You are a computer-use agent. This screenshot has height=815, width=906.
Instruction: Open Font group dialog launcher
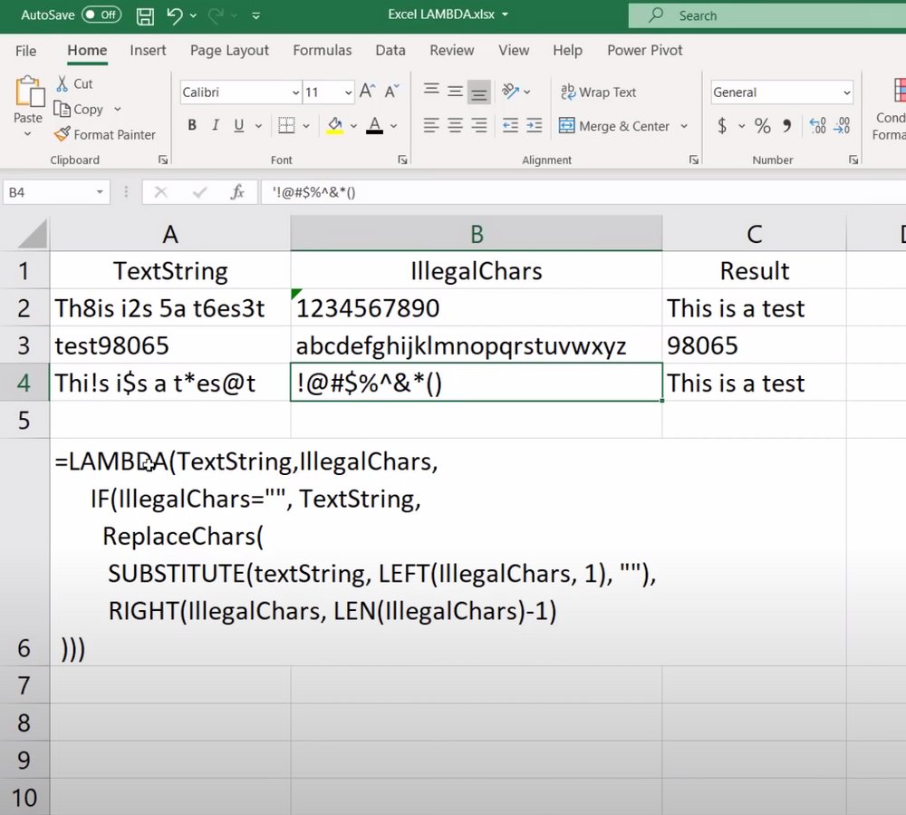click(x=403, y=160)
